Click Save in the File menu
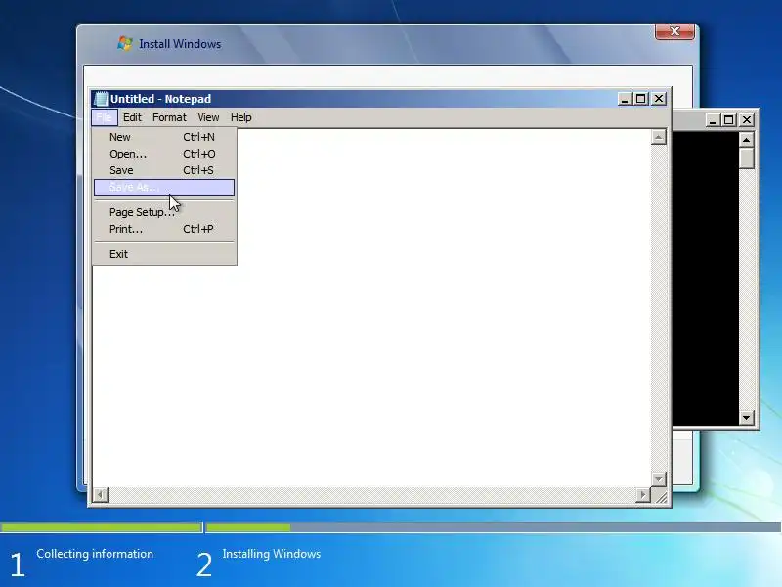Viewport: 782px width, 587px height. (164, 170)
